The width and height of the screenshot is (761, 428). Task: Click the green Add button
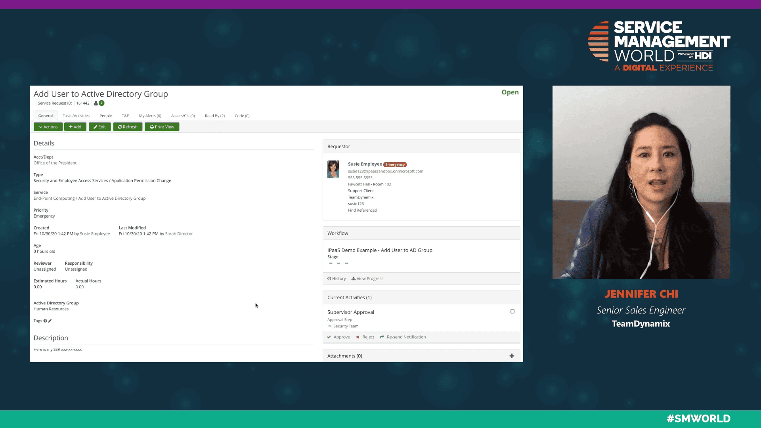(75, 127)
